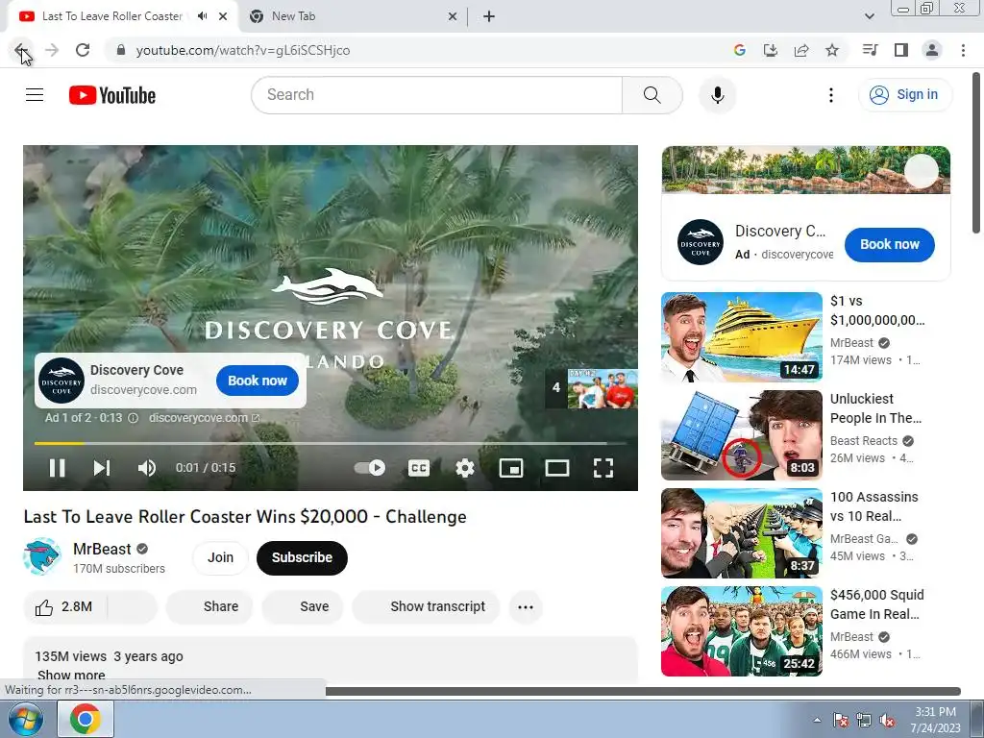
Task: Click the taskbar clock 3:31 PM
Action: point(935,712)
